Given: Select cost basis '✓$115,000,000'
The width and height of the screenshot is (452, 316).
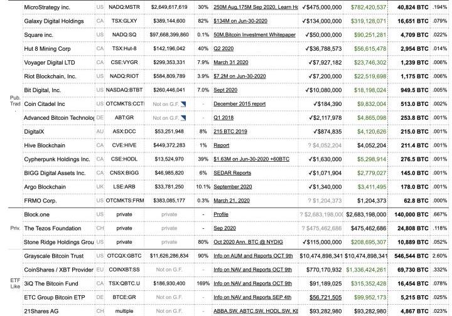Looking at the screenshot, I should 322,242.
